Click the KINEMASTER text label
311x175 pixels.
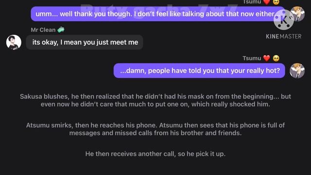point(284,36)
